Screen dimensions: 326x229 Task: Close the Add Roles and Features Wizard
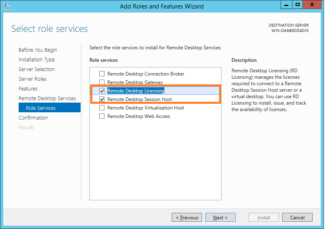click(x=313, y=5)
